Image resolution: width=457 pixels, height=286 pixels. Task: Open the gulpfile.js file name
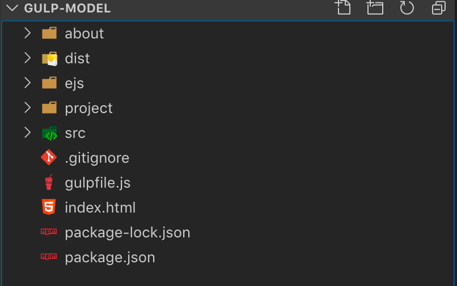tap(98, 183)
